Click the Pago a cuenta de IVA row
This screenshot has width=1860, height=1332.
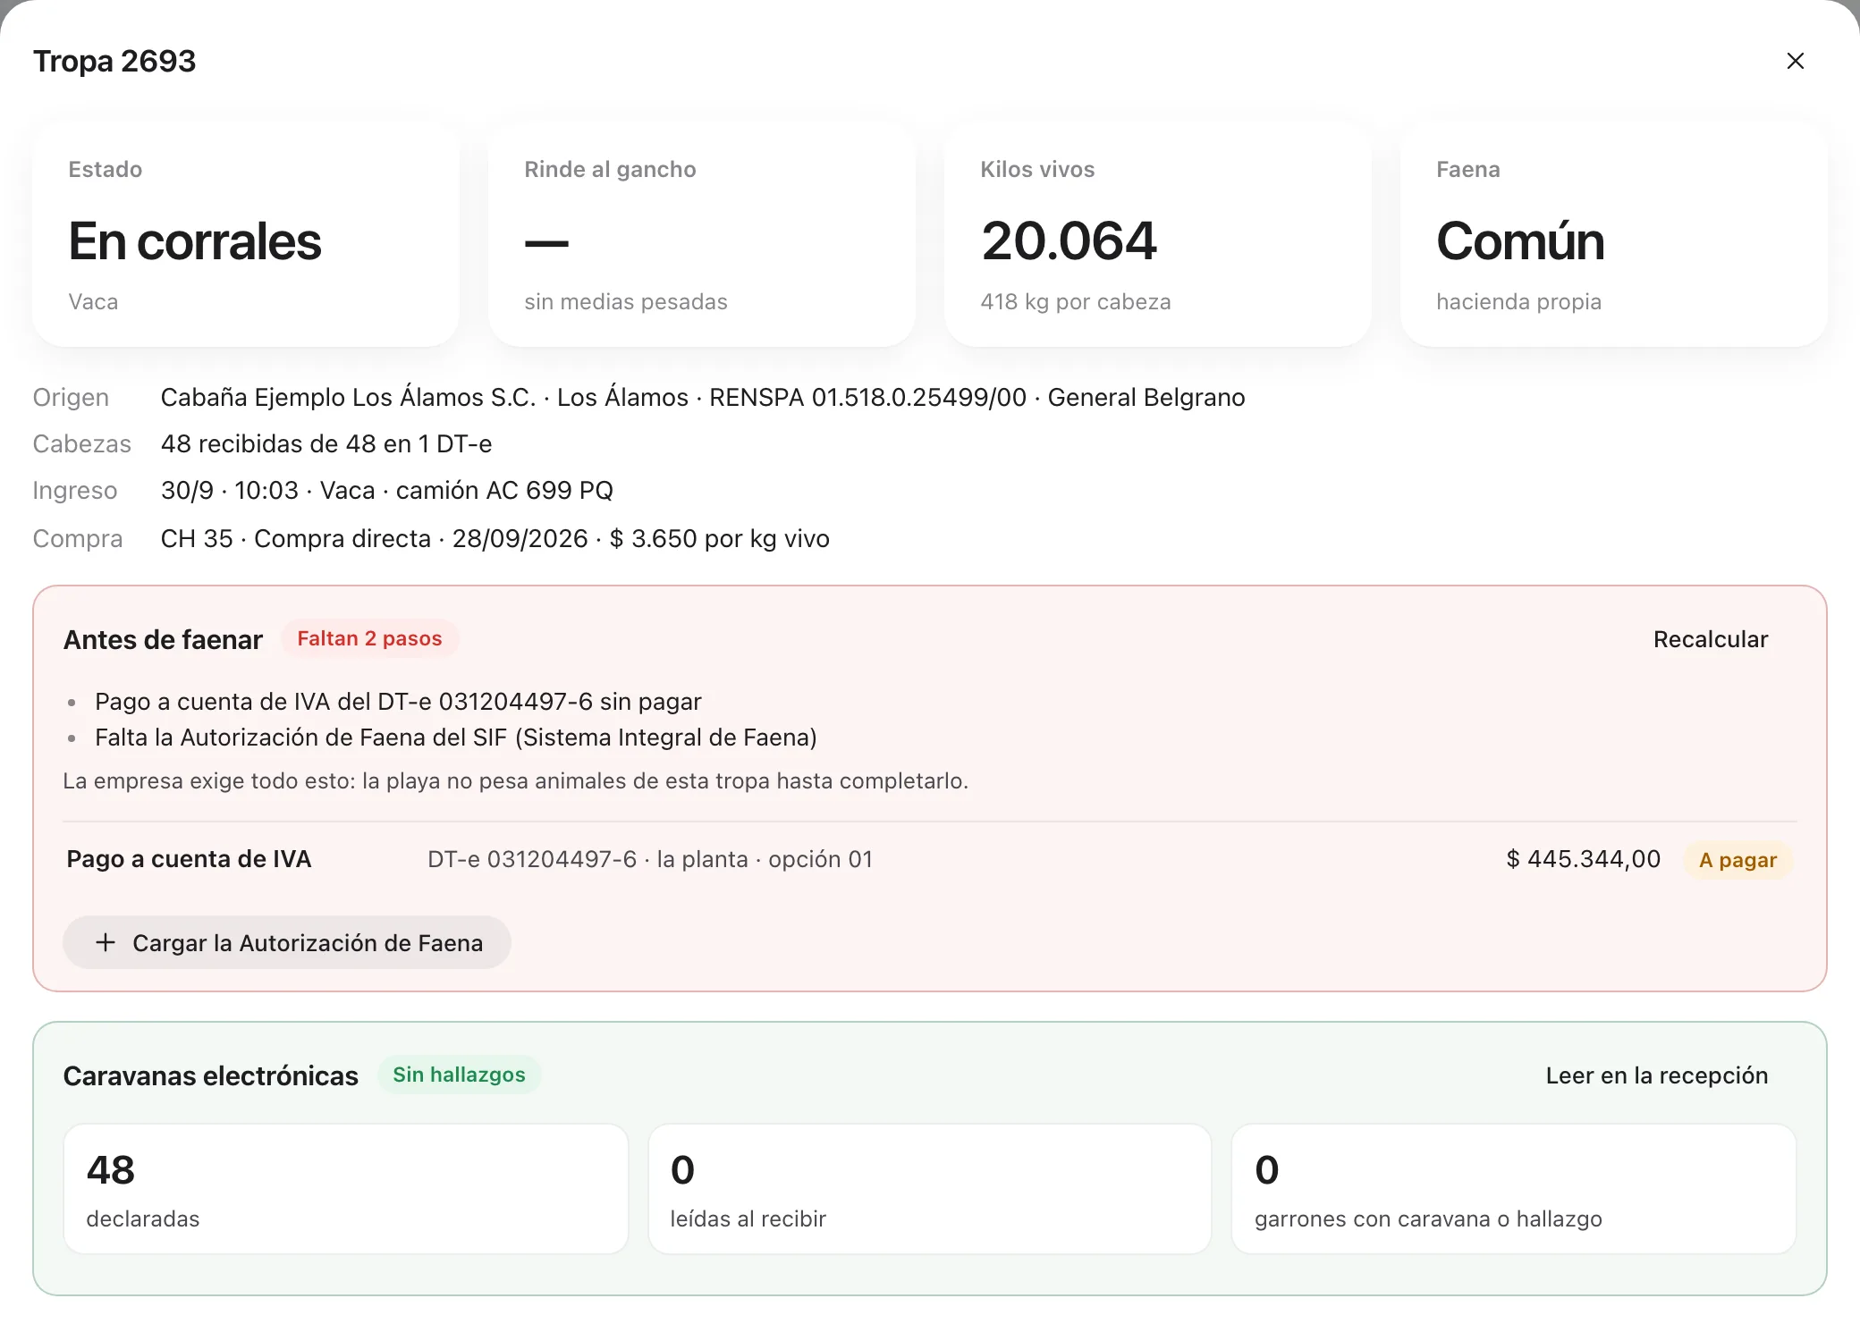(930, 859)
